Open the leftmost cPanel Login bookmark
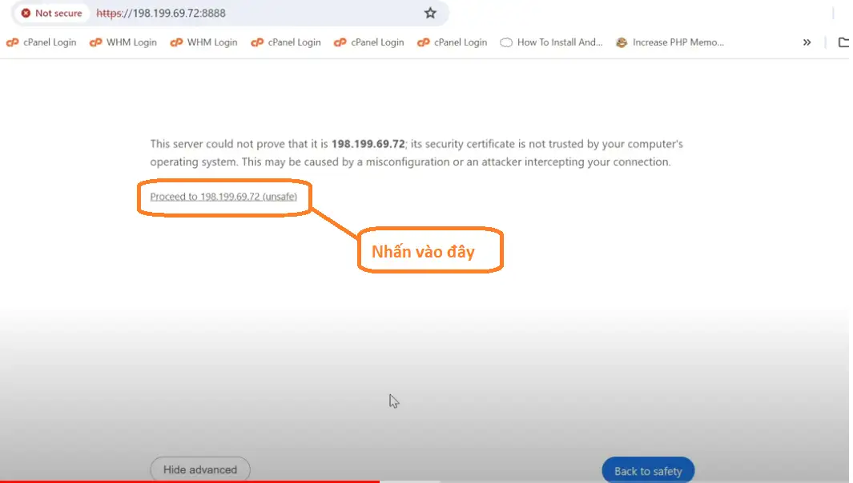This screenshot has width=853, height=483. coord(42,42)
